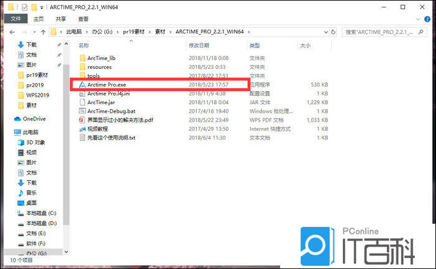This screenshot has height=269, width=436.
Task: Open 音乐 under 此电脑
Action: click(x=31, y=193)
